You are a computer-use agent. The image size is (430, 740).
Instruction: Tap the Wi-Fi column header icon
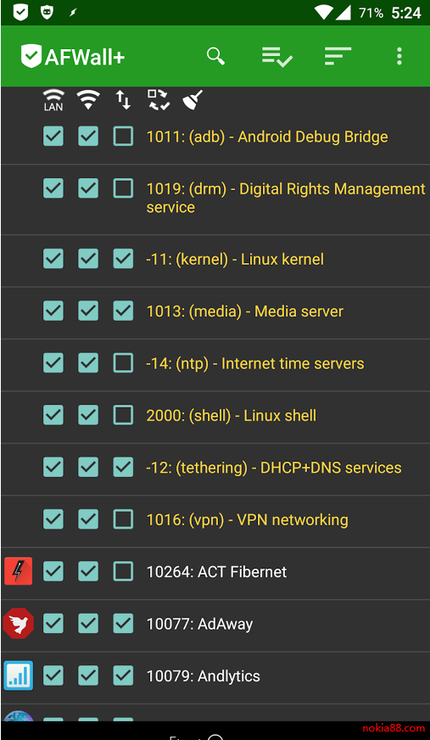pos(88,99)
